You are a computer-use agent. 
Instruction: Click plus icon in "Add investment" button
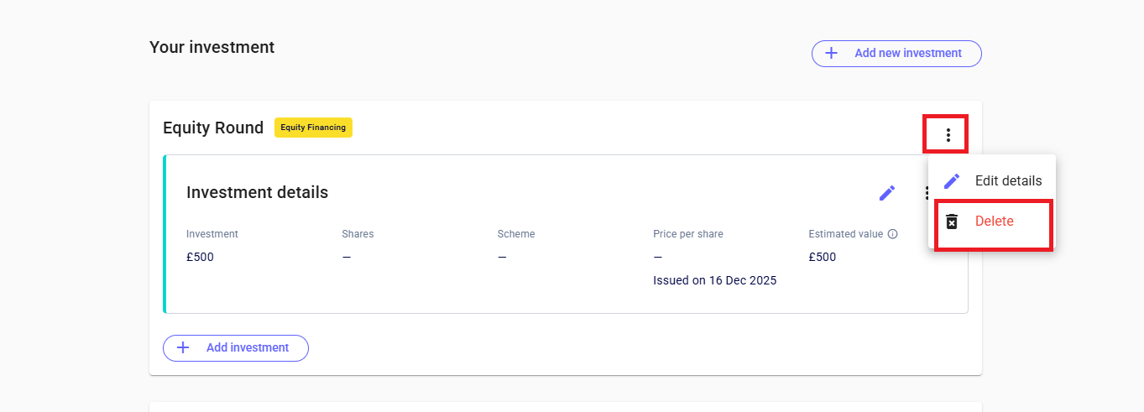pos(183,347)
